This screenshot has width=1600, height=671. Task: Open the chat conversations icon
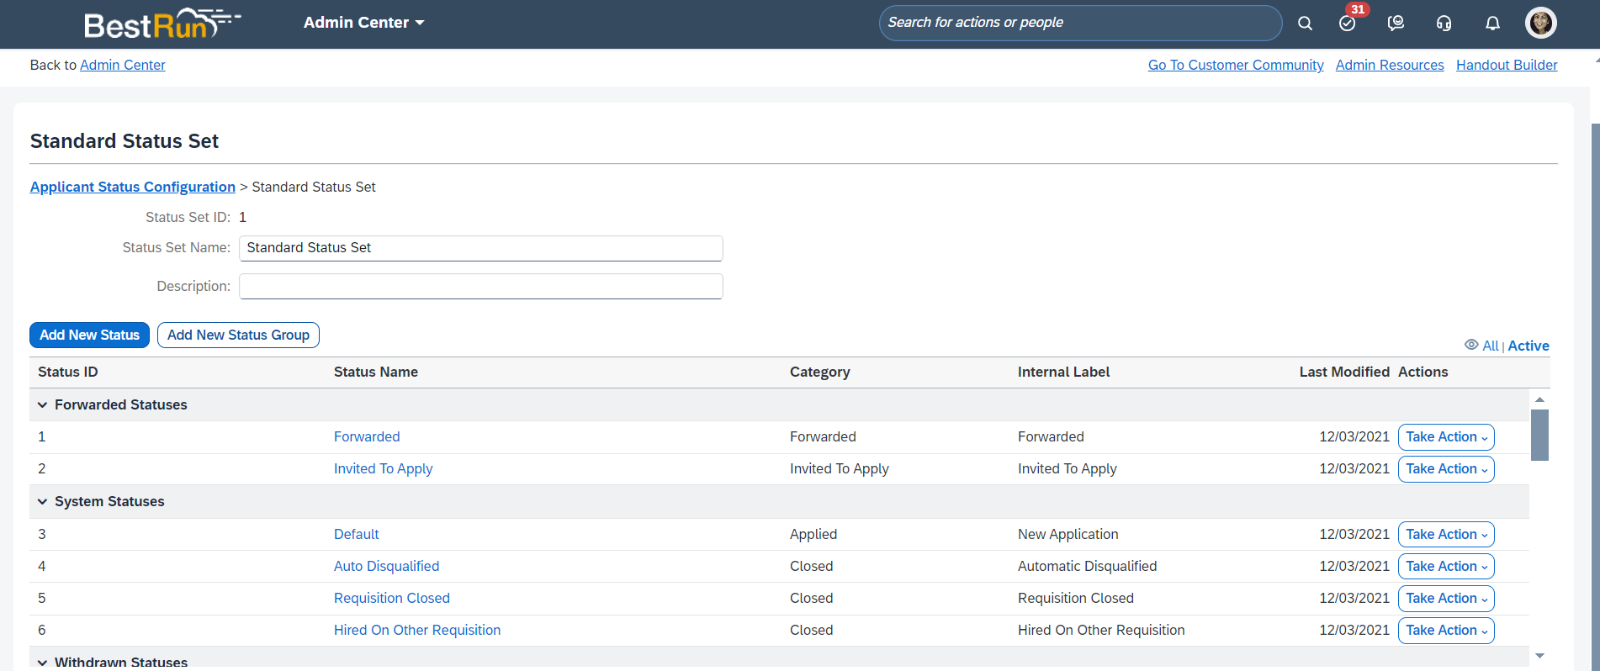pyautogui.click(x=1396, y=24)
